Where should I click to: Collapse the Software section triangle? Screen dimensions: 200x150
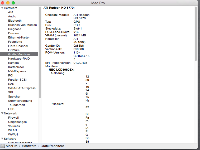click(2, 138)
